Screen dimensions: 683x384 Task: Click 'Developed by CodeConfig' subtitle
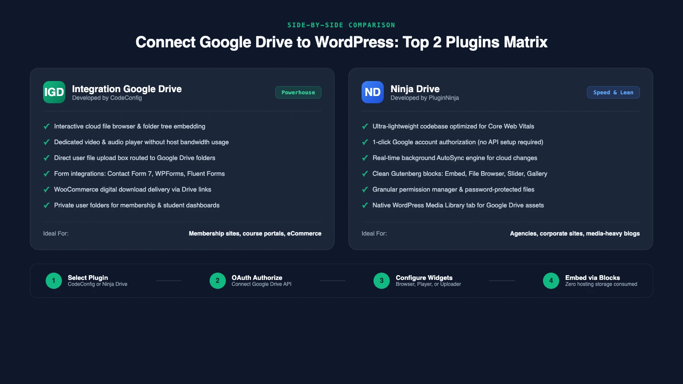tap(107, 98)
